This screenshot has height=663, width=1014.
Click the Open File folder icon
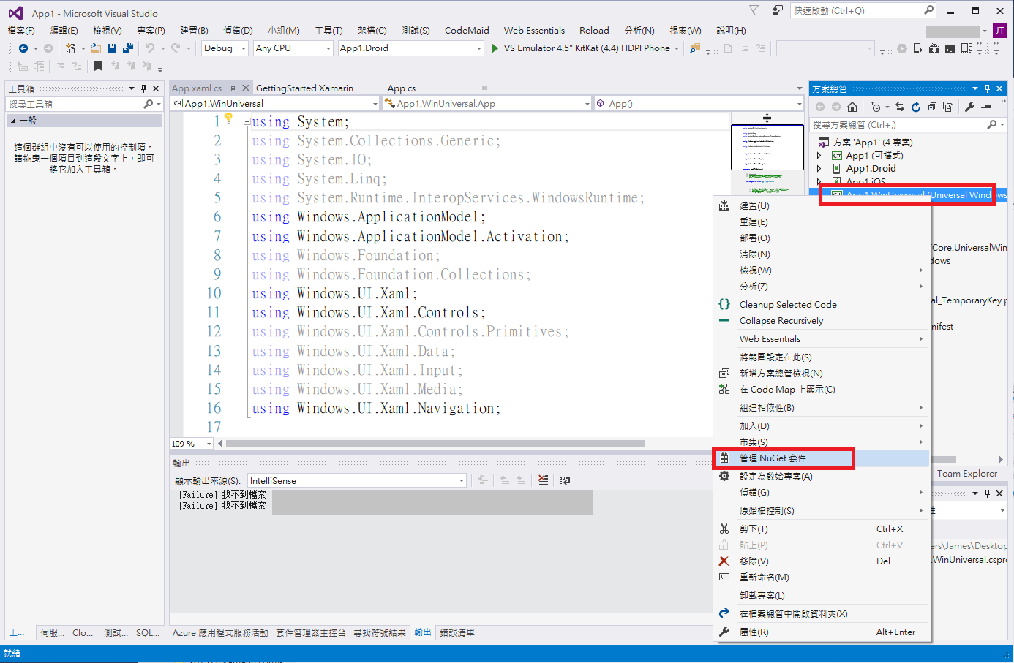(x=96, y=48)
